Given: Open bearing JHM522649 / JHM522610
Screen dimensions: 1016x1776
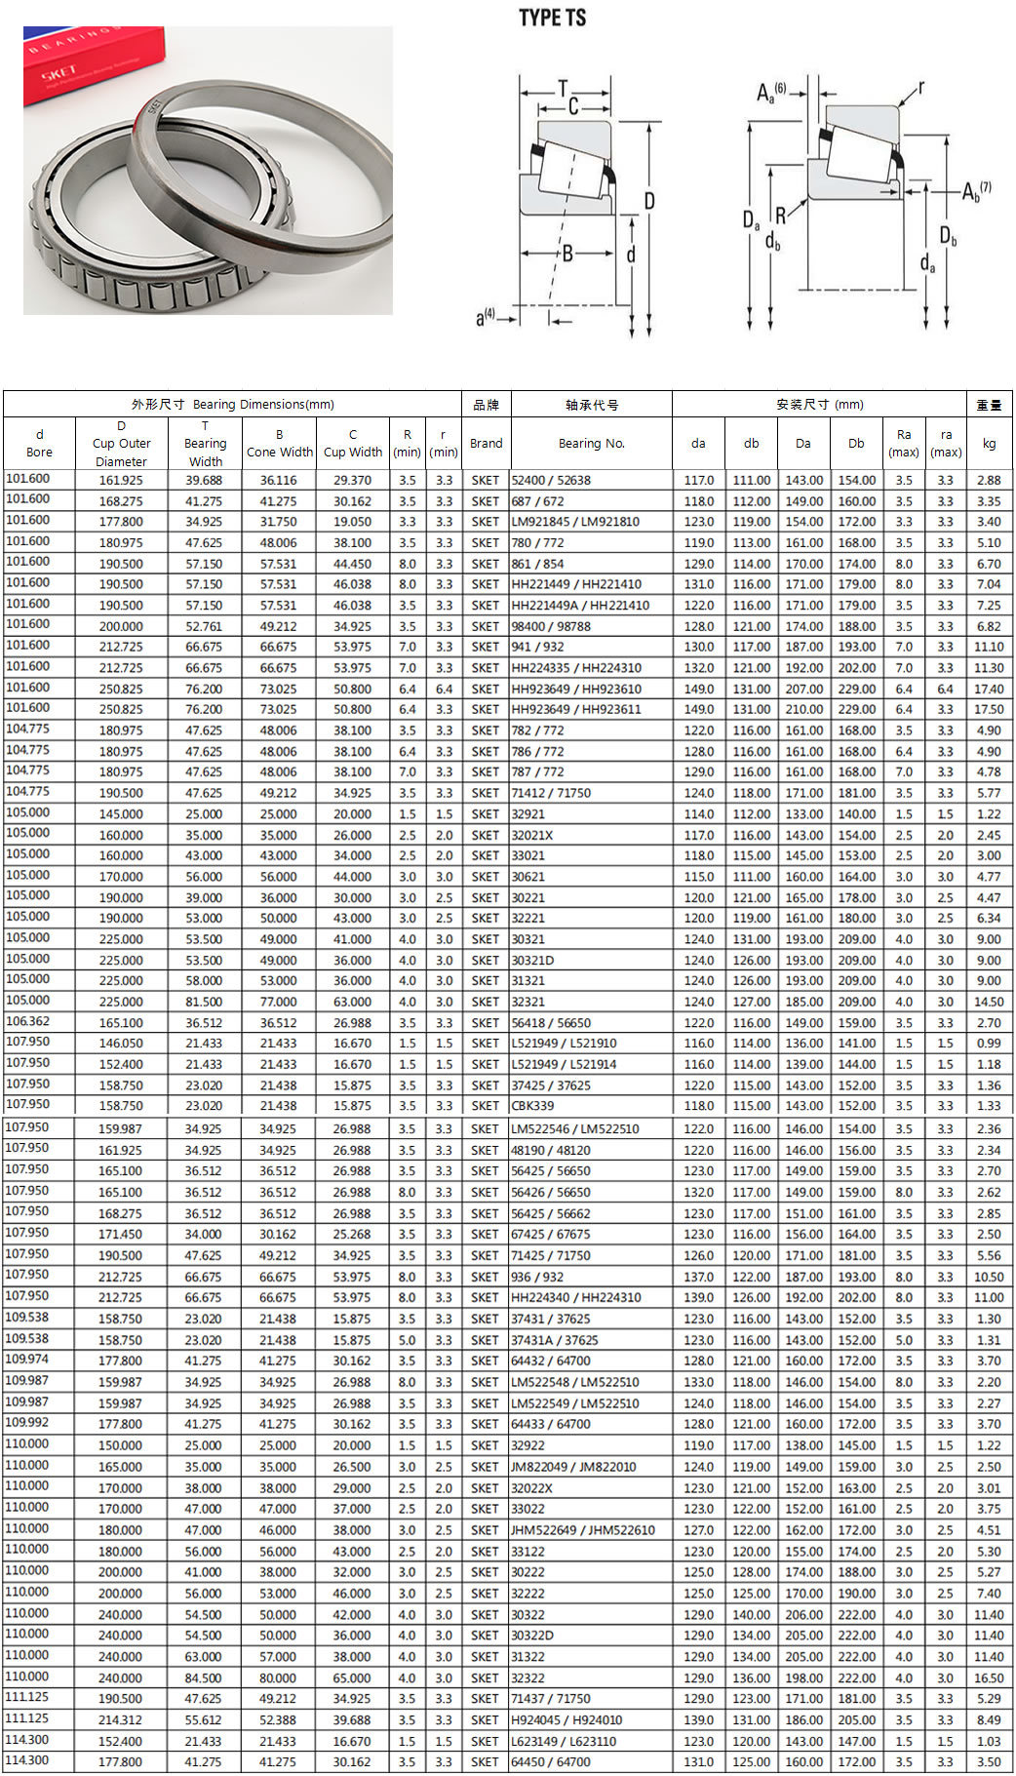Looking at the screenshot, I should 583,1530.
